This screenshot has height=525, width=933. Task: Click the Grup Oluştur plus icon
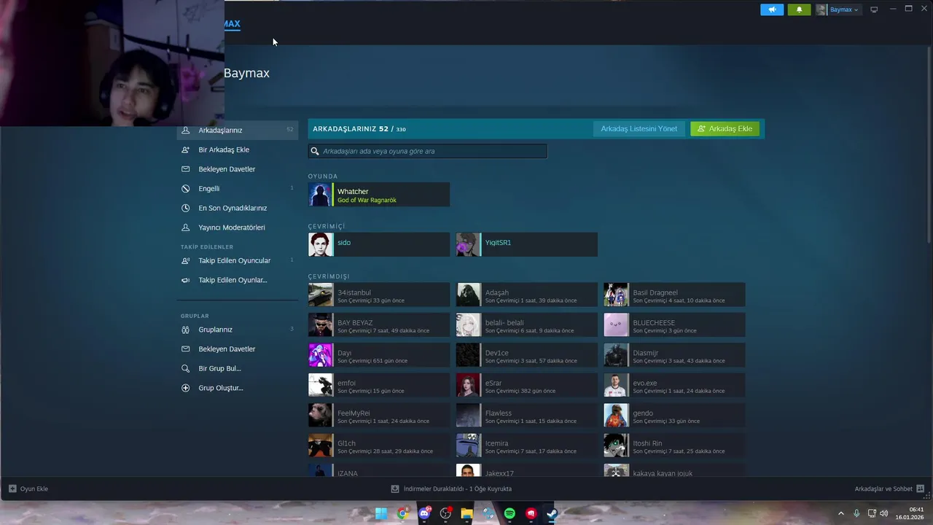tap(185, 388)
